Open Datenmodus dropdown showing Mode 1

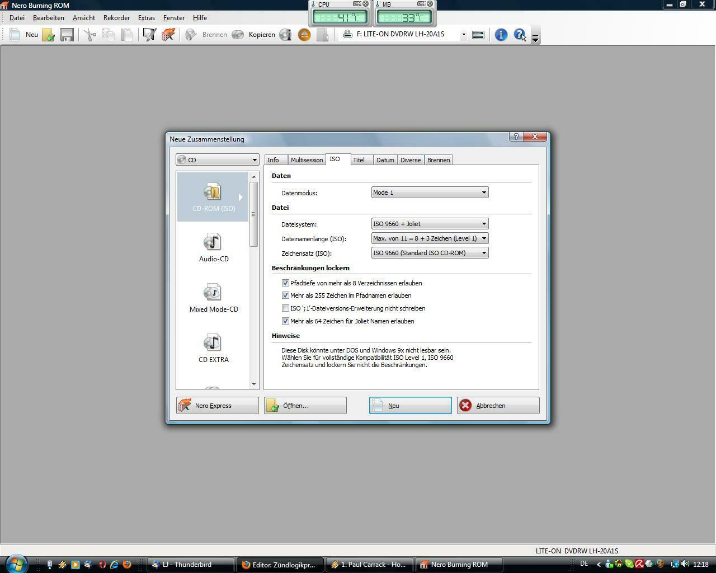(430, 192)
